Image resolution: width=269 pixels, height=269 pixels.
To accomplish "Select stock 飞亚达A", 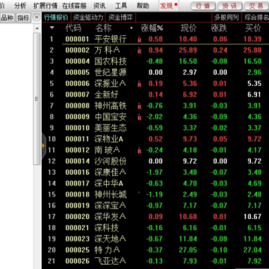I will [110, 261].
